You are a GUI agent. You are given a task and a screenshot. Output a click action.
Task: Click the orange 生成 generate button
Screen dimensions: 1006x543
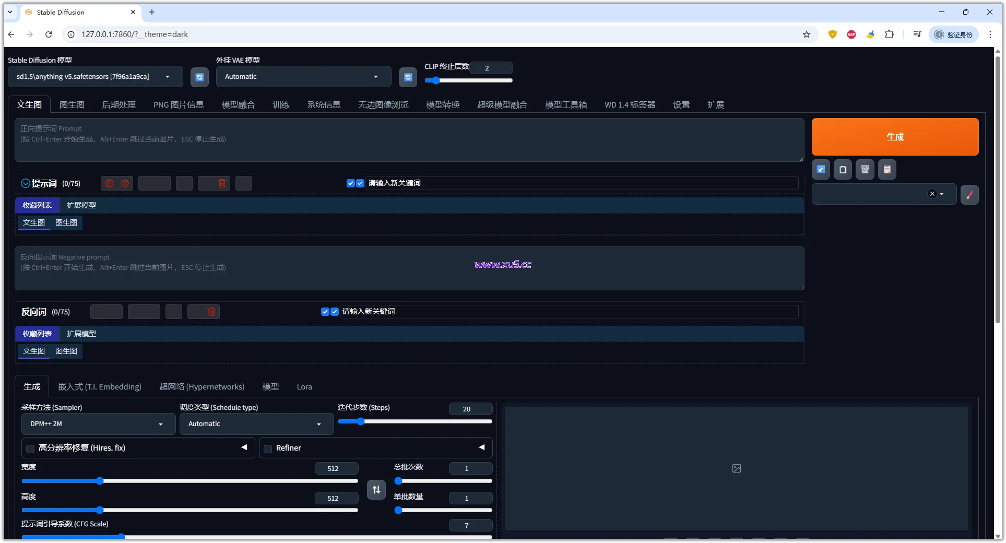[894, 137]
